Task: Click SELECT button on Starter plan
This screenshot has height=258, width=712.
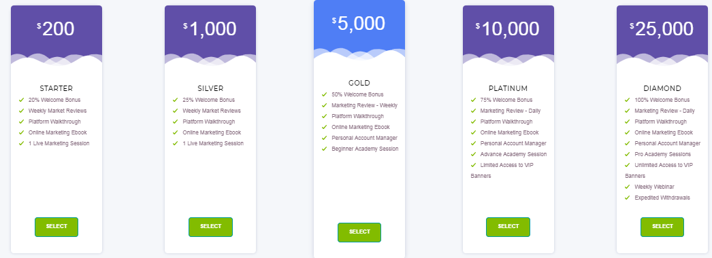Action: 56,227
